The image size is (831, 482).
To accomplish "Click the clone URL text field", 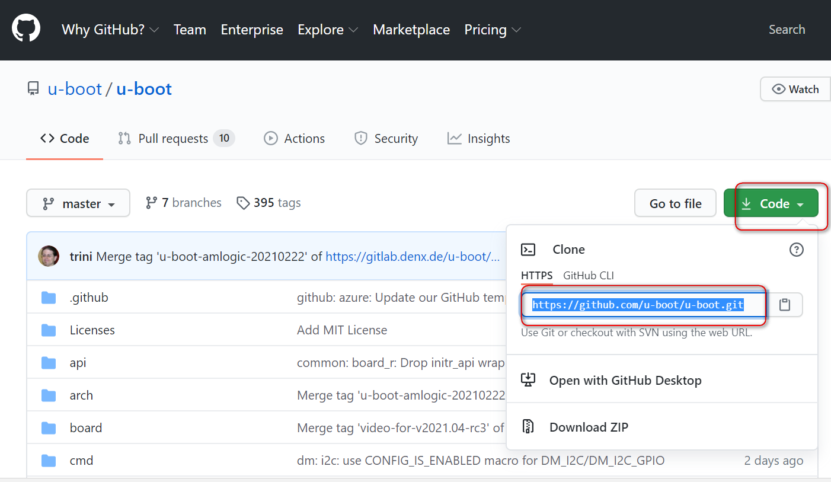I will click(644, 305).
